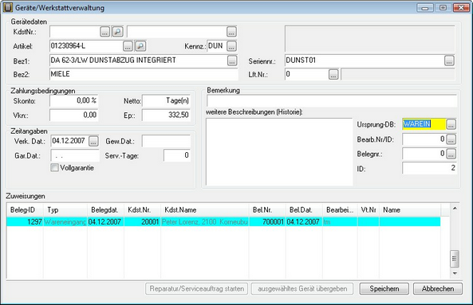Open the Seriennr. ellipsis button

(449, 61)
